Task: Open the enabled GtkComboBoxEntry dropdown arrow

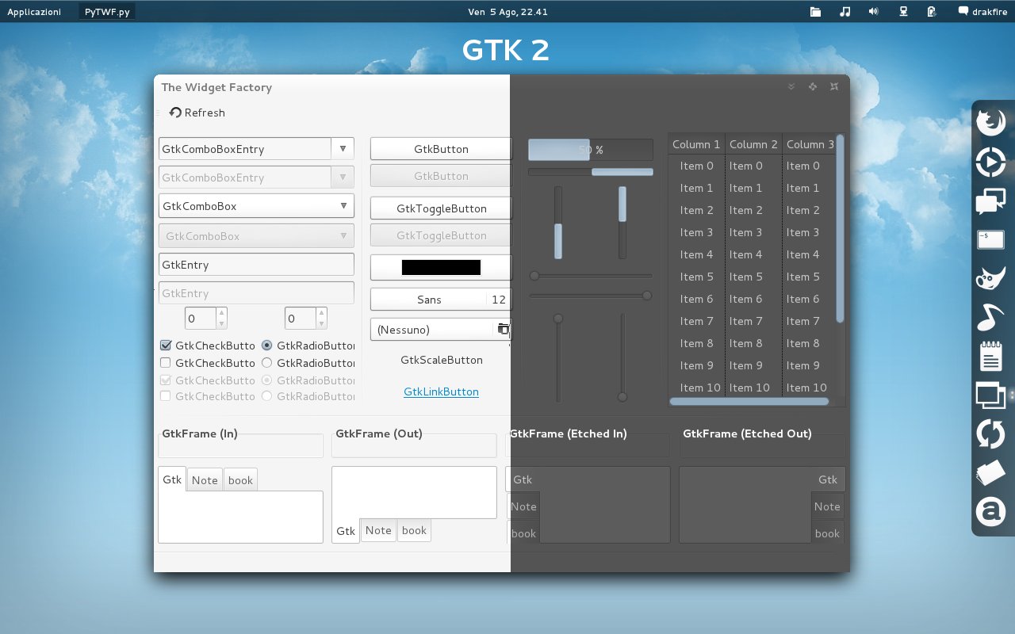Action: tap(343, 149)
